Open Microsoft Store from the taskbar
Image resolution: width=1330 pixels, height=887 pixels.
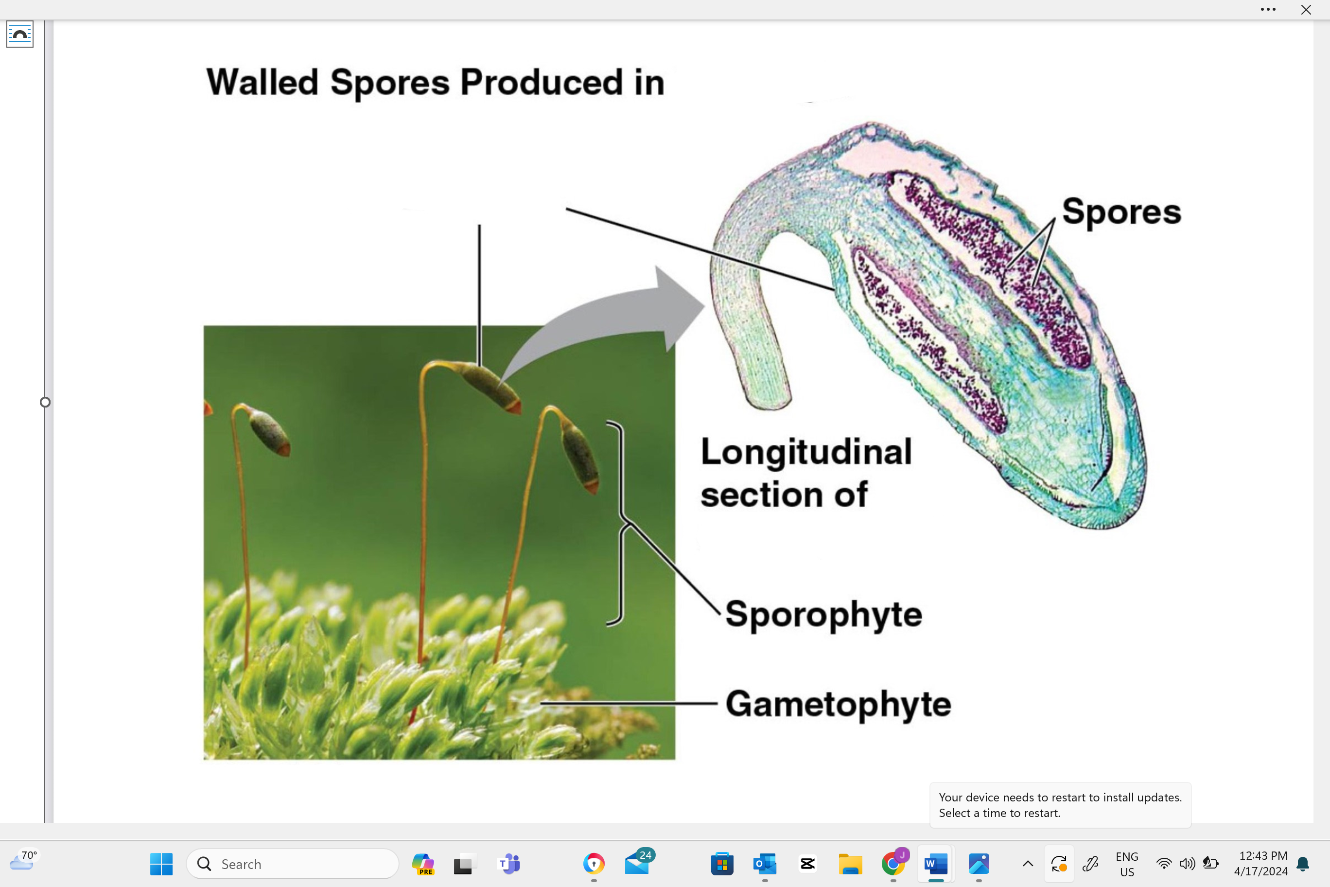[x=722, y=864]
